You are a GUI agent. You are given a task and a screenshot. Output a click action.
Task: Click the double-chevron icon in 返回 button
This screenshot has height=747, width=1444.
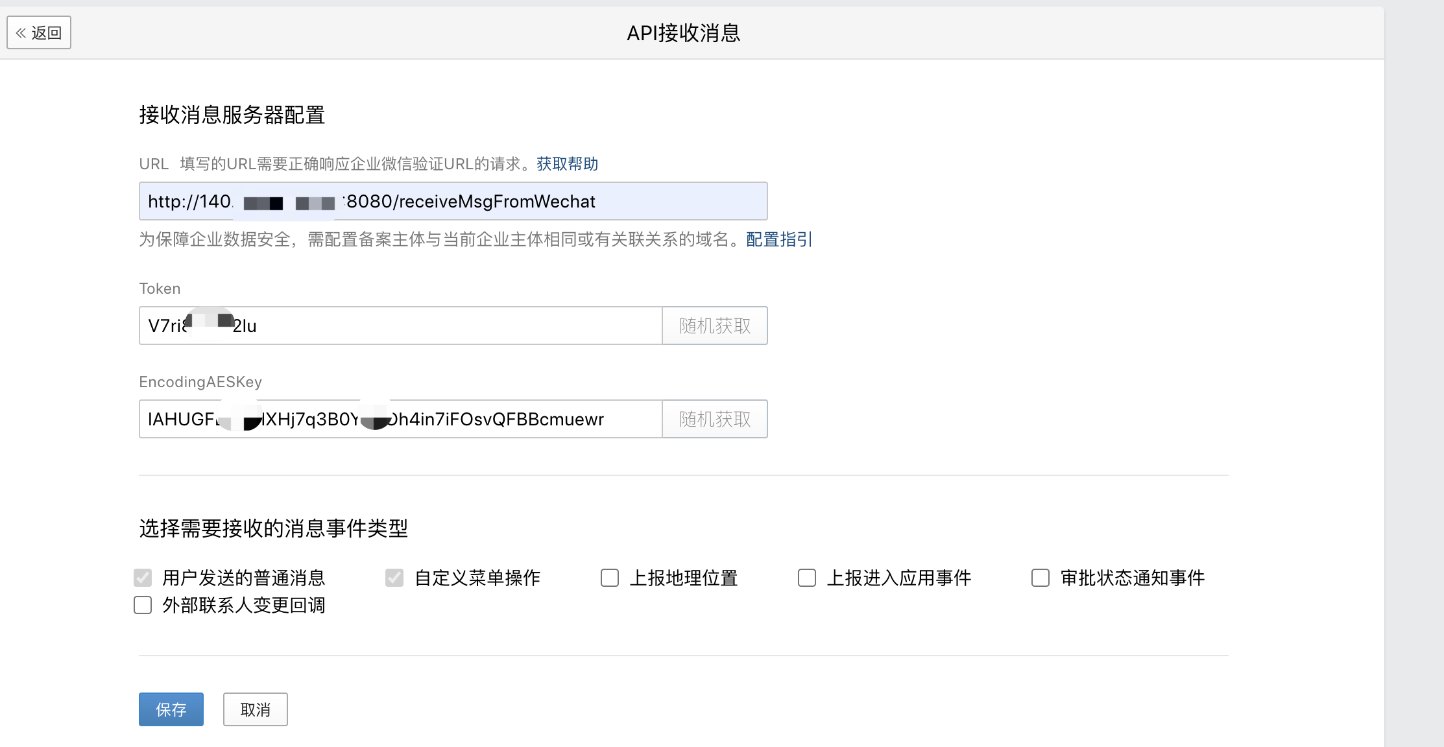pyautogui.click(x=21, y=32)
